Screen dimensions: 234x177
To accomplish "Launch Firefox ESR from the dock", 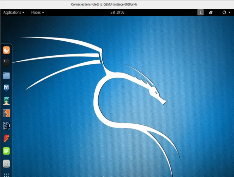I will (6, 50).
